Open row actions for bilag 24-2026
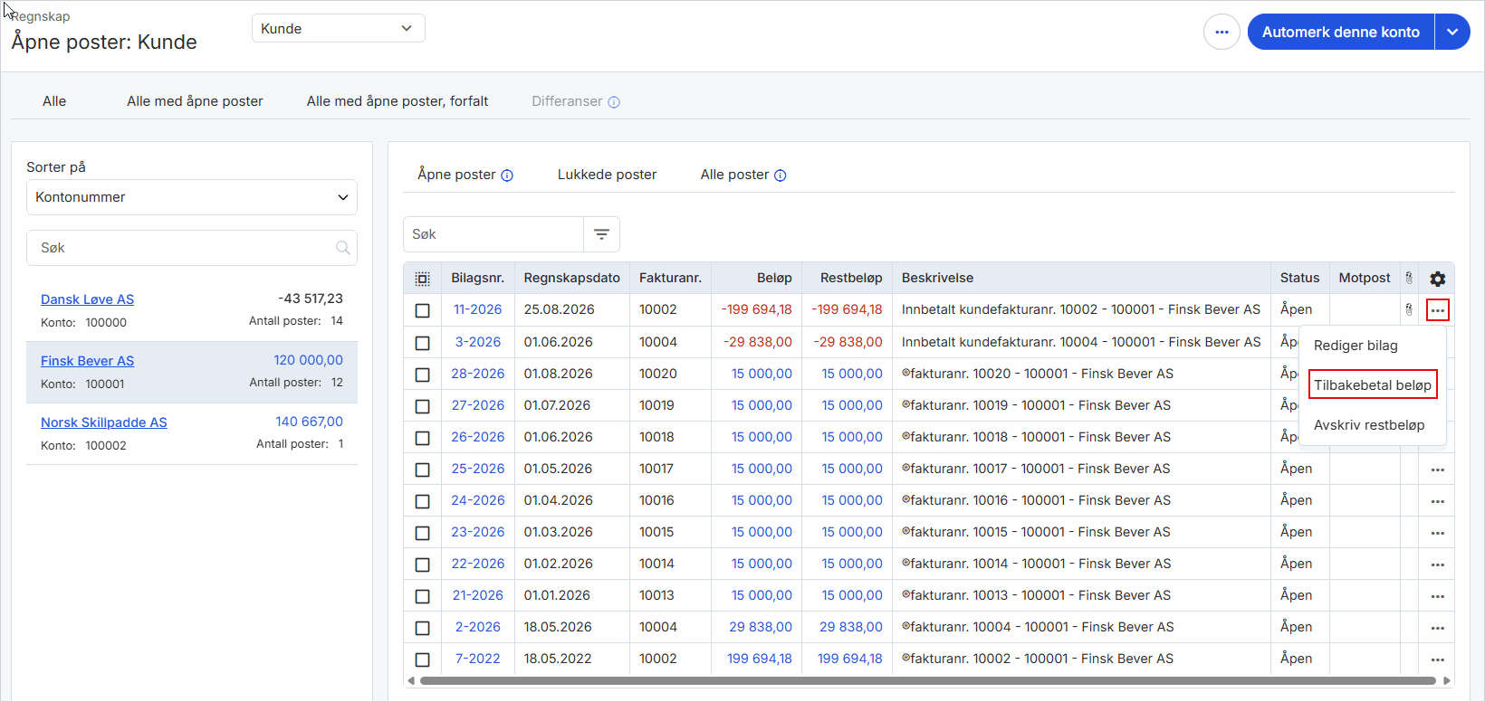Image resolution: width=1485 pixels, height=702 pixels. coord(1437,501)
